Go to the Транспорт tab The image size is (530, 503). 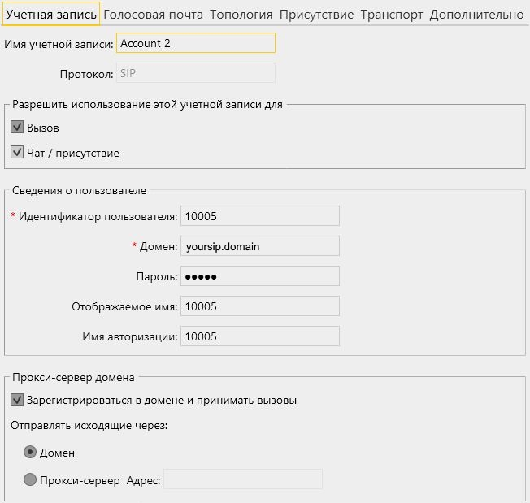pyautogui.click(x=392, y=15)
